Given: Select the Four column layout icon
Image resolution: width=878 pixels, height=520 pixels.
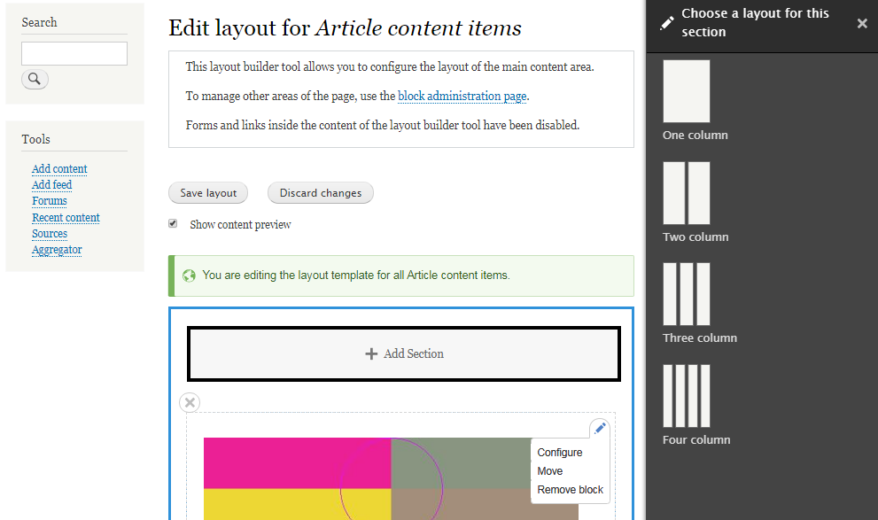Looking at the screenshot, I should click(687, 396).
